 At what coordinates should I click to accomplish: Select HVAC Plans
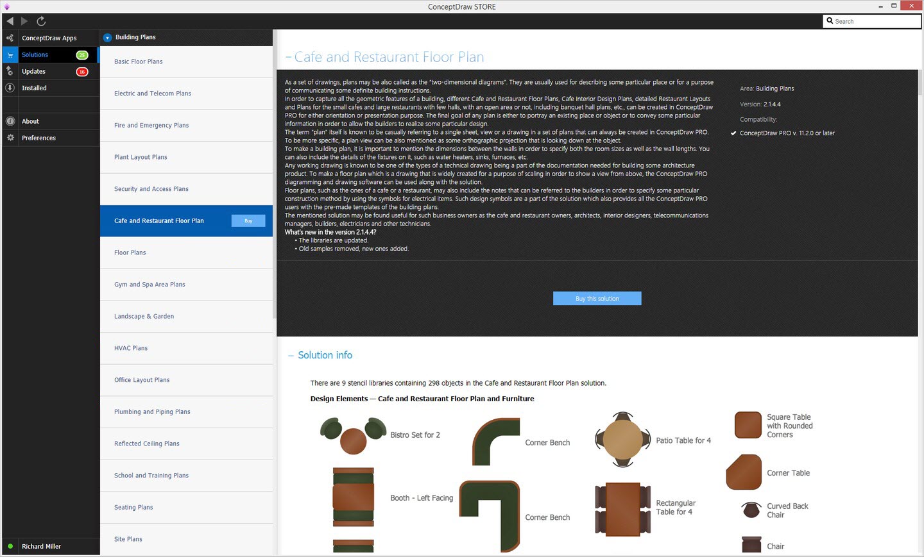(186, 348)
